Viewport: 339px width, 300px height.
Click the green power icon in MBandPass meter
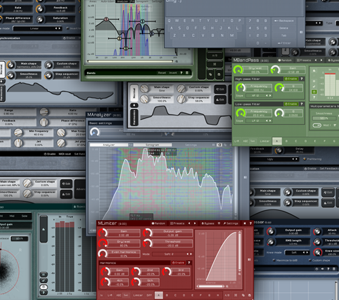[x=314, y=92]
